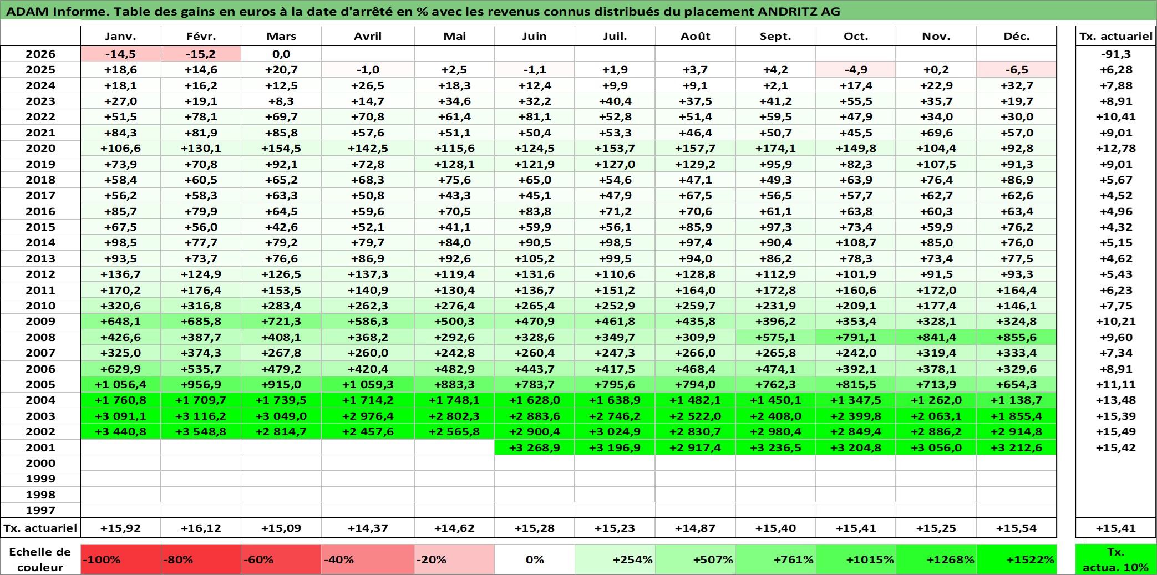
Task: Click the +15,41 overall actuarial rate cell
Action: click(x=1116, y=528)
